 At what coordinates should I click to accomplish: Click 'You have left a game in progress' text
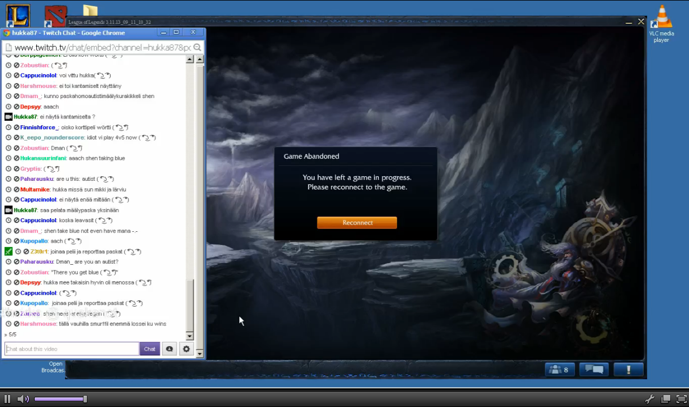pos(357,177)
